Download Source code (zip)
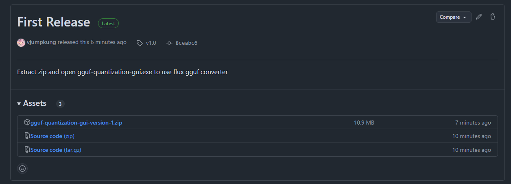 coord(52,136)
